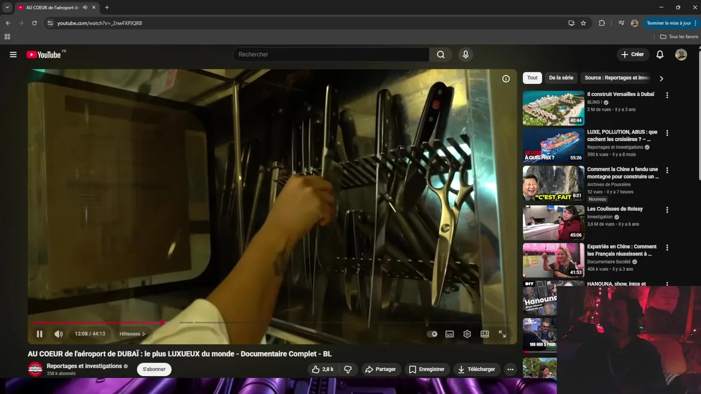Open more actions three-dot menu
701x394 pixels.
(x=510, y=369)
